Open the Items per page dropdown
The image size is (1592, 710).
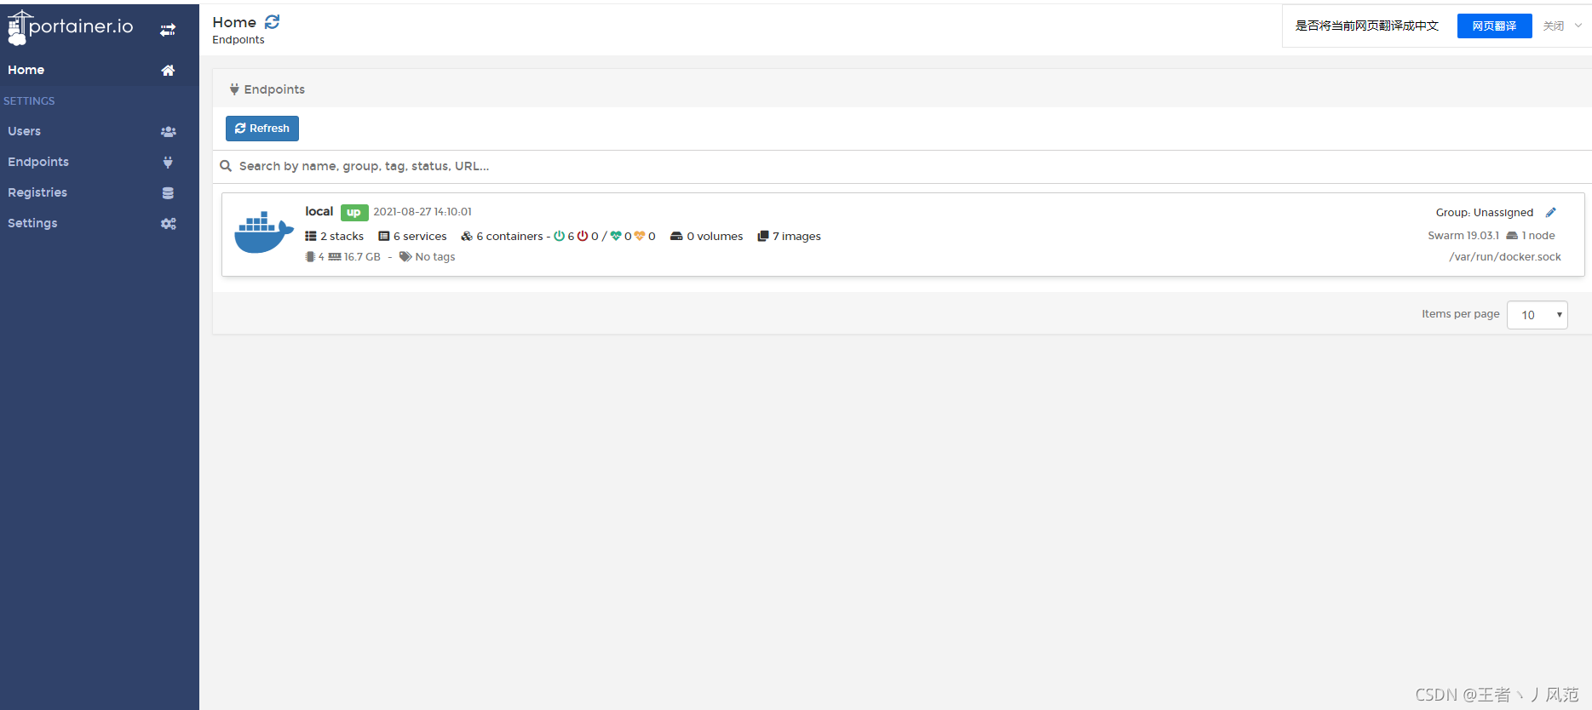1537,315
